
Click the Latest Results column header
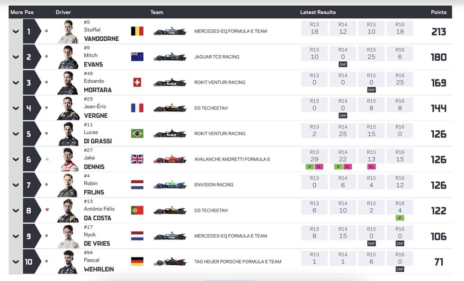pos(318,12)
